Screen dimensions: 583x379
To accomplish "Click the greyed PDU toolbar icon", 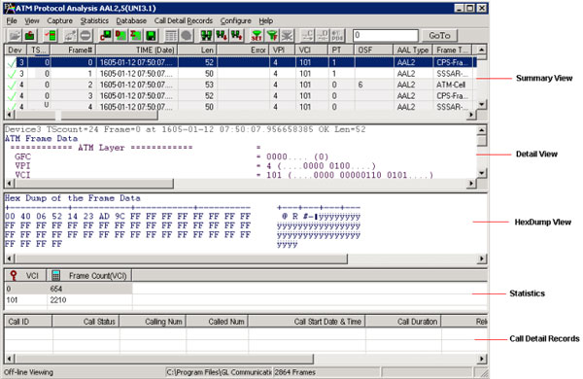I will click(337, 36).
